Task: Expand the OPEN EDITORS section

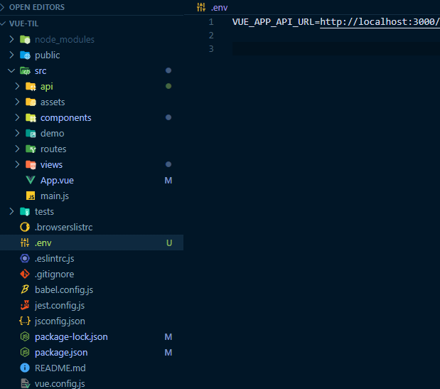Action: point(3,7)
